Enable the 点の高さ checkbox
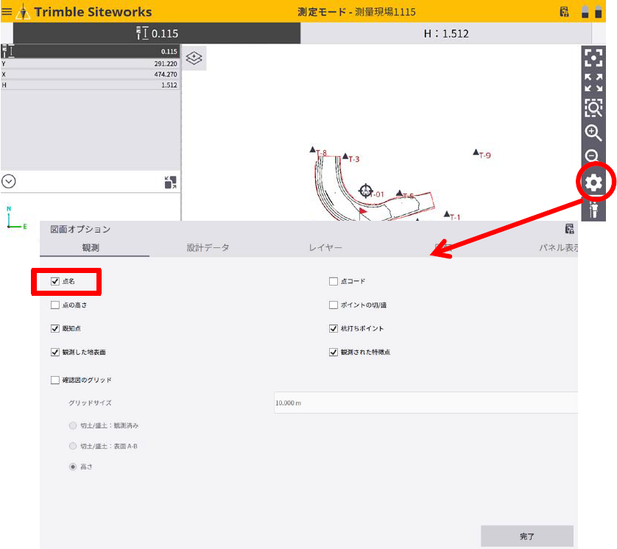This screenshot has width=617, height=549. pos(55,305)
